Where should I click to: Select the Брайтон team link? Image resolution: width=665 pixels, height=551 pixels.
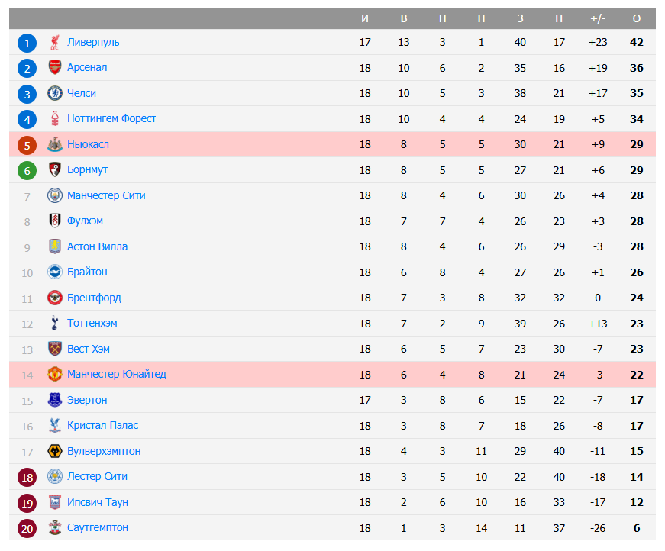coord(87,272)
